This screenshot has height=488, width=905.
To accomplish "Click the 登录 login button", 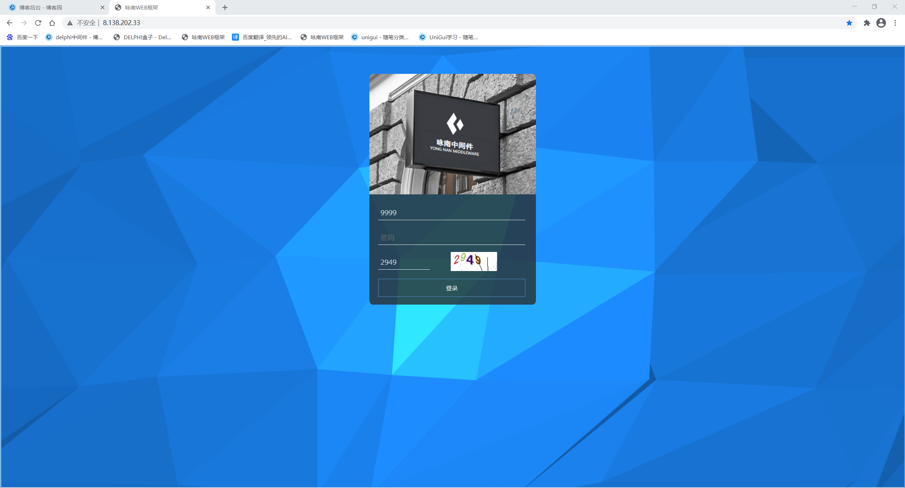I will tap(451, 288).
